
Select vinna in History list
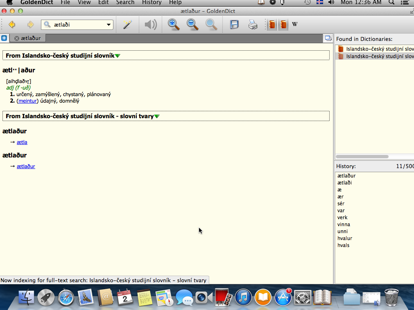click(x=344, y=225)
